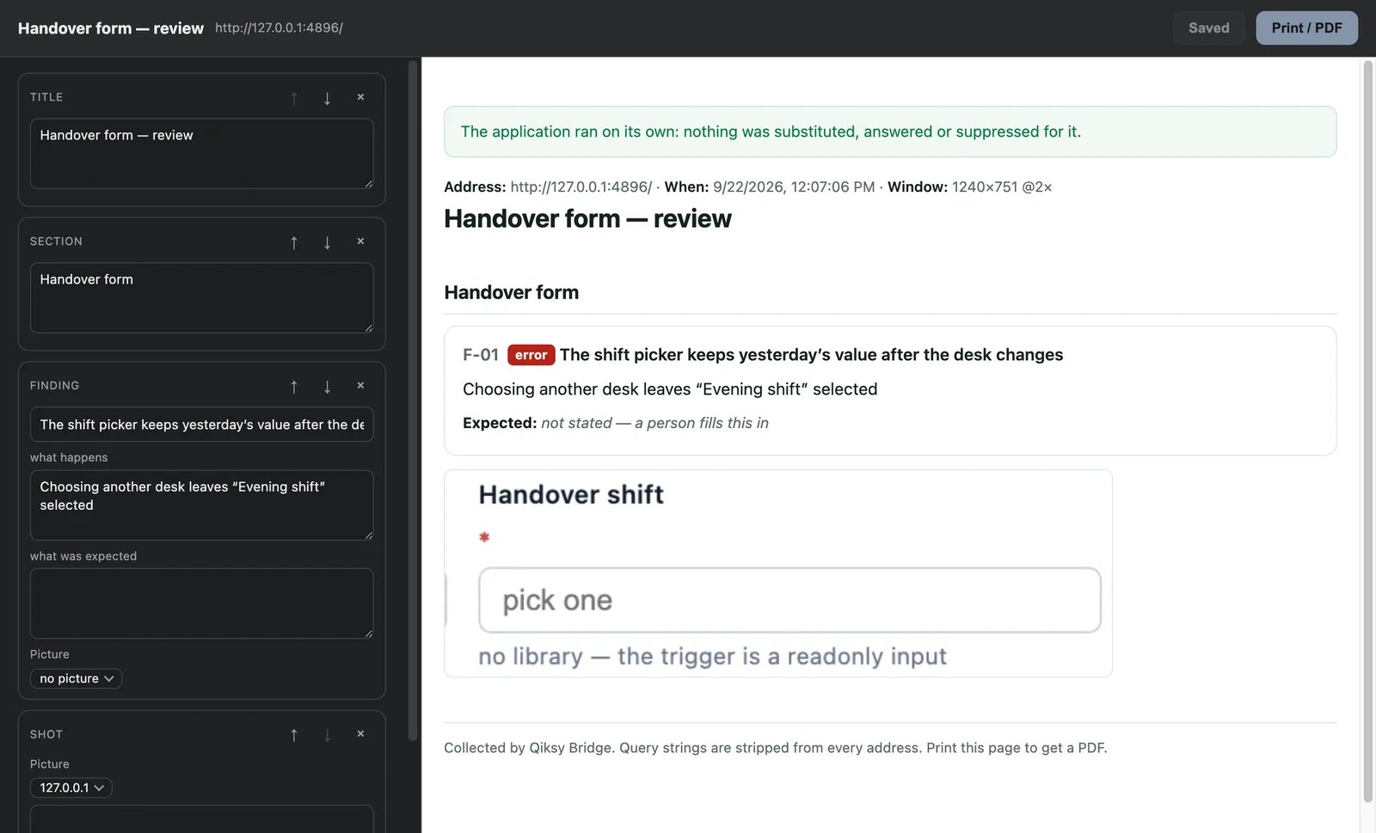Click 'not stated — a person fills this in'
The image size is (1376, 833).
(x=654, y=423)
